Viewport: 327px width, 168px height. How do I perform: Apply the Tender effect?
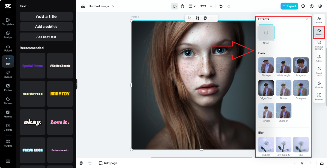click(266, 111)
